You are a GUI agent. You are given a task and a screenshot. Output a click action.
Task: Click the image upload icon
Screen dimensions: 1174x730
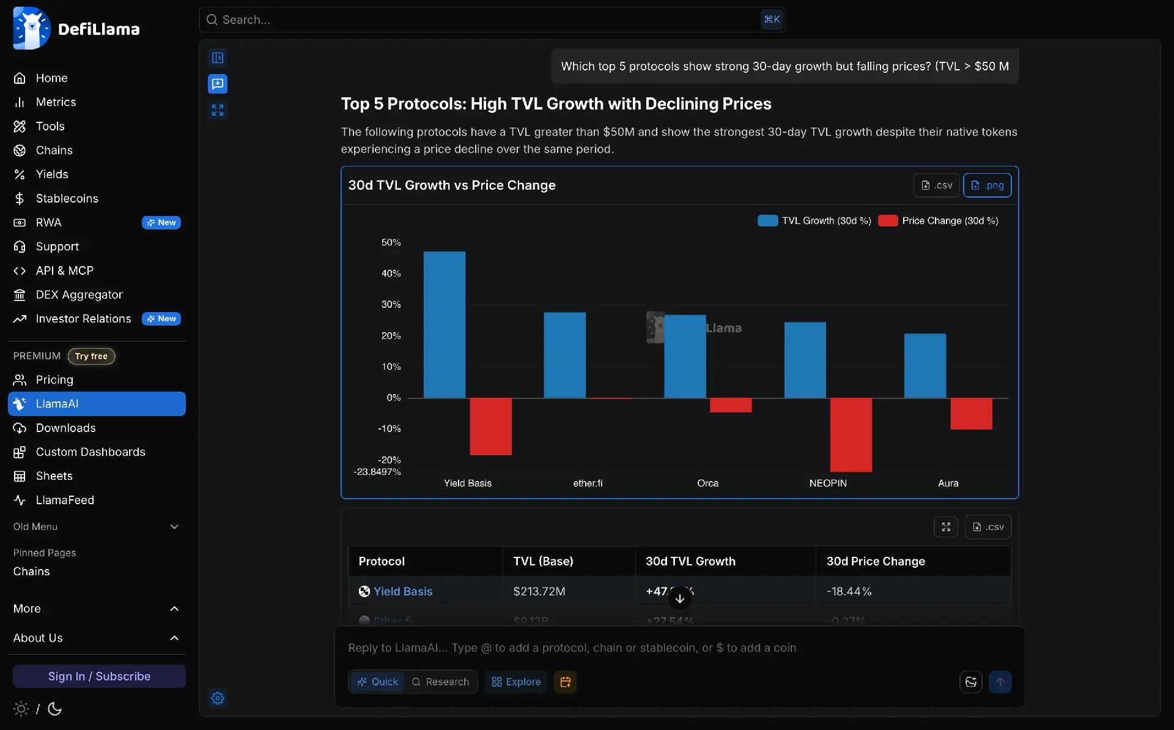click(971, 682)
